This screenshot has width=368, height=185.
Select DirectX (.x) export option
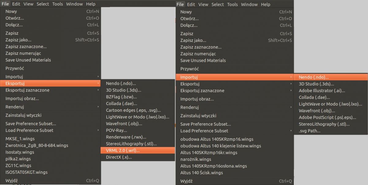(x=119, y=157)
